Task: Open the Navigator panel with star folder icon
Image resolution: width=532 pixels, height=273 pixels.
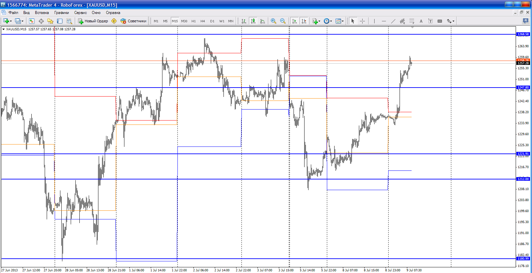Action: click(50, 21)
